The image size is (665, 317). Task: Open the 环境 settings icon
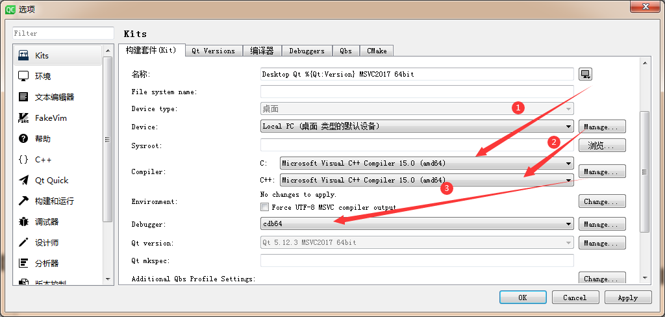[23, 76]
